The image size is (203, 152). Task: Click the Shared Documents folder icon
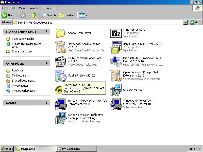pyautogui.click(x=8, y=81)
